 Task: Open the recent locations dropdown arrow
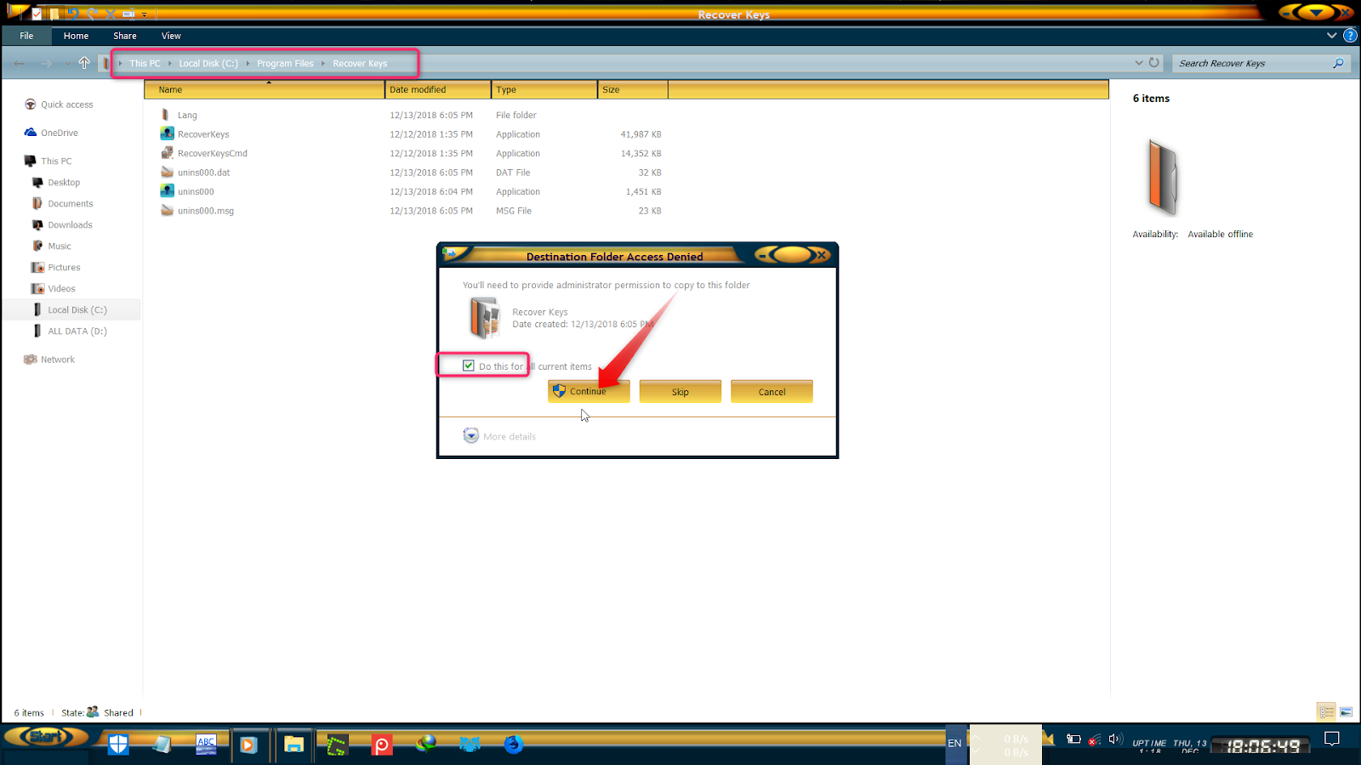click(66, 64)
